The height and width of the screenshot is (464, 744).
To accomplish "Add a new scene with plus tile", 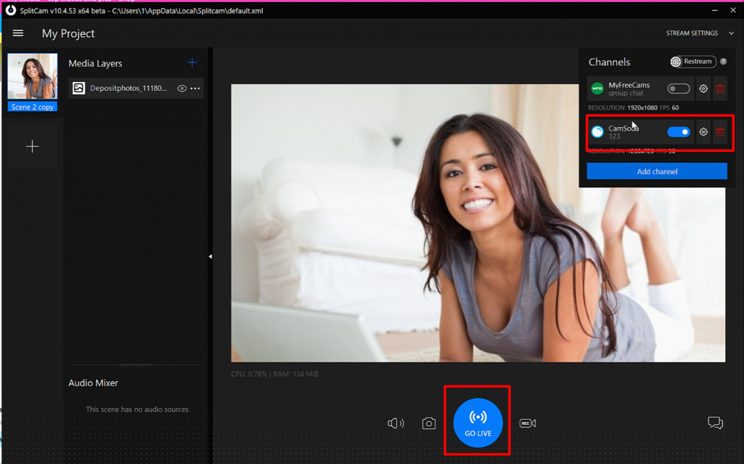I will tap(32, 146).
